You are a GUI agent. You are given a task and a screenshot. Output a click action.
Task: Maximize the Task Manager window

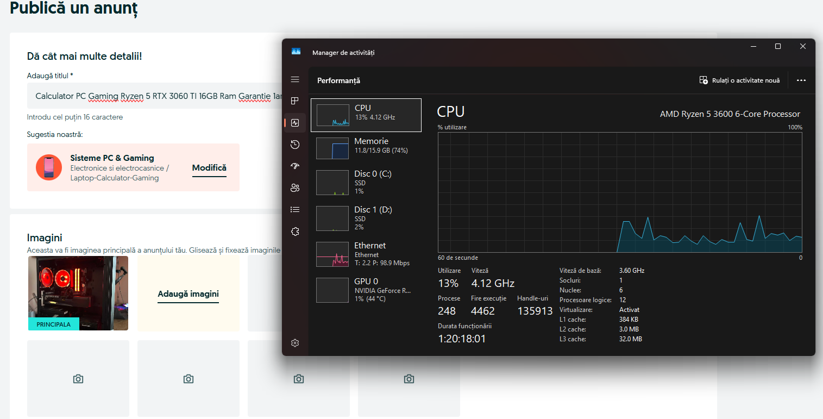[778, 47]
